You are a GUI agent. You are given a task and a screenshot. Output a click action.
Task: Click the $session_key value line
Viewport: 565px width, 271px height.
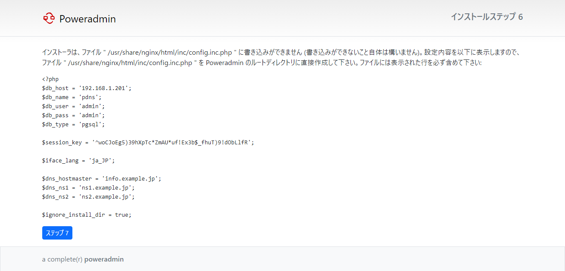coord(148,142)
